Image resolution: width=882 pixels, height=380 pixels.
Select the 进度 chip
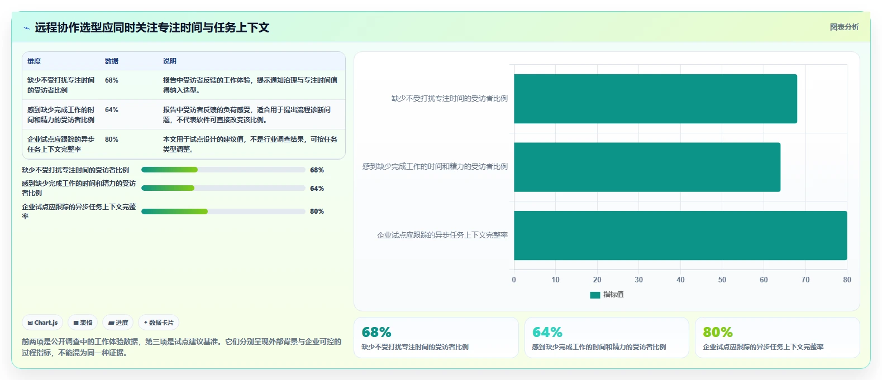(x=118, y=323)
